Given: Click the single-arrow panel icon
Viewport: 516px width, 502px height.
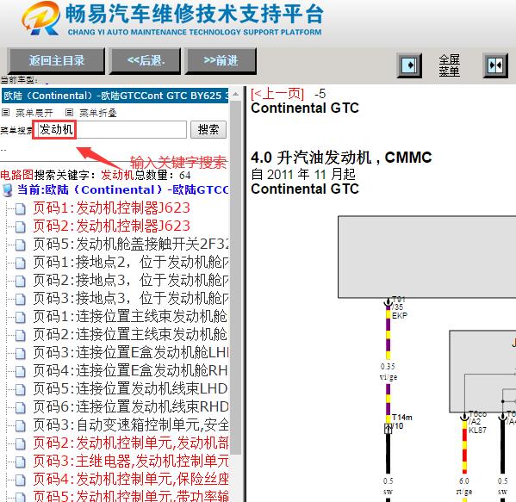Looking at the screenshot, I should 409,65.
